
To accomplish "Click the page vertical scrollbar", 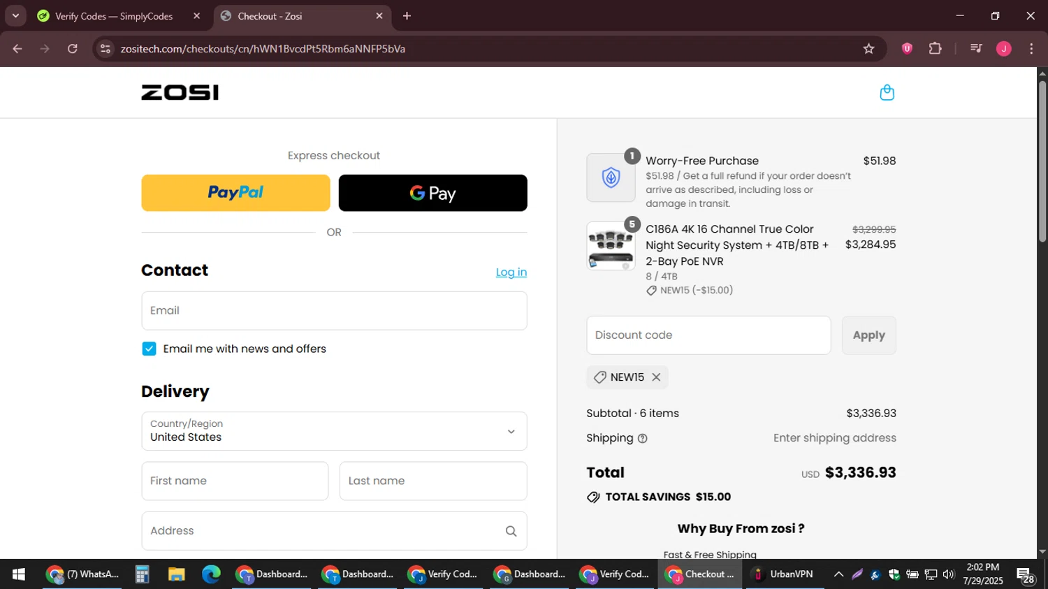I will 1042,161.
